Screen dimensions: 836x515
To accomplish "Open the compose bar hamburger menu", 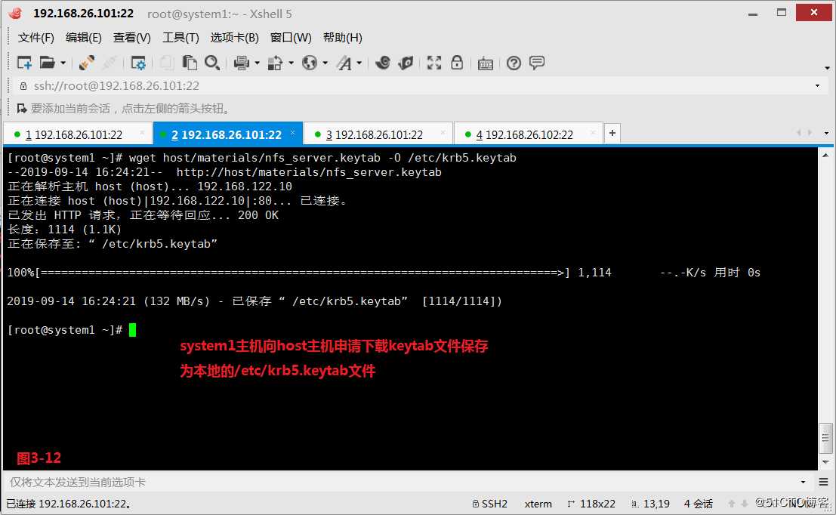I will coord(824,482).
